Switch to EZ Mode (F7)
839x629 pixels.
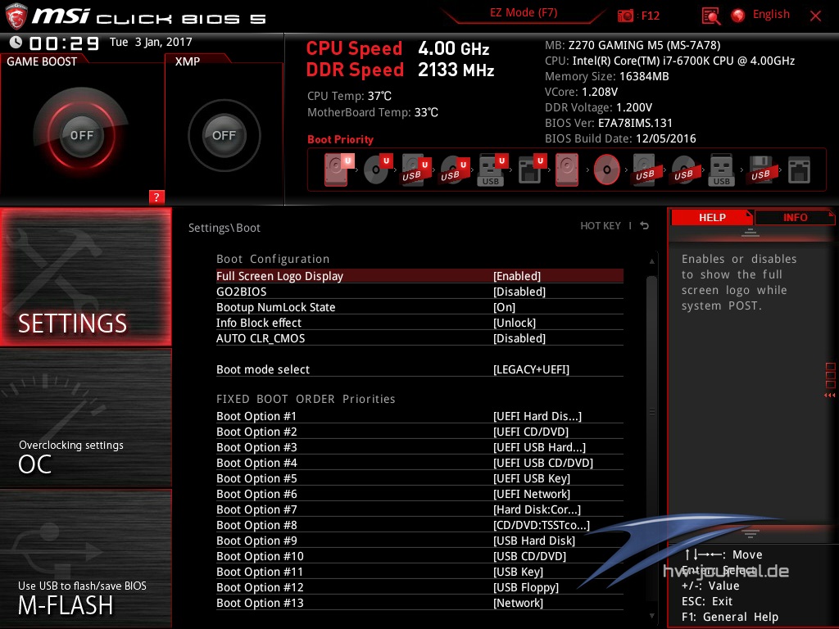524,13
